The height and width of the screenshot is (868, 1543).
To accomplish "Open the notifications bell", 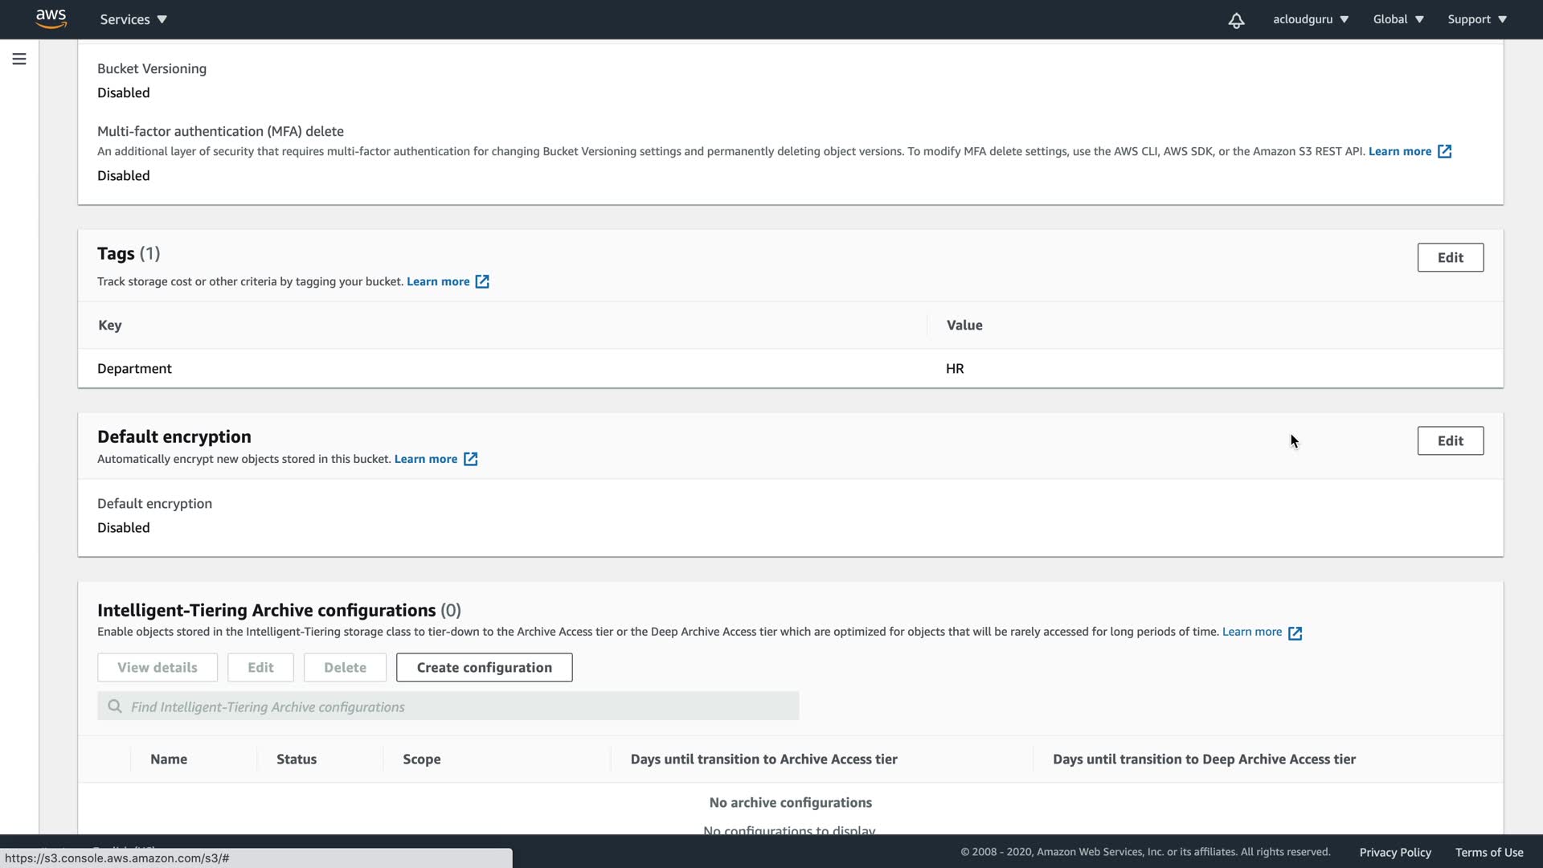I will click(1236, 20).
